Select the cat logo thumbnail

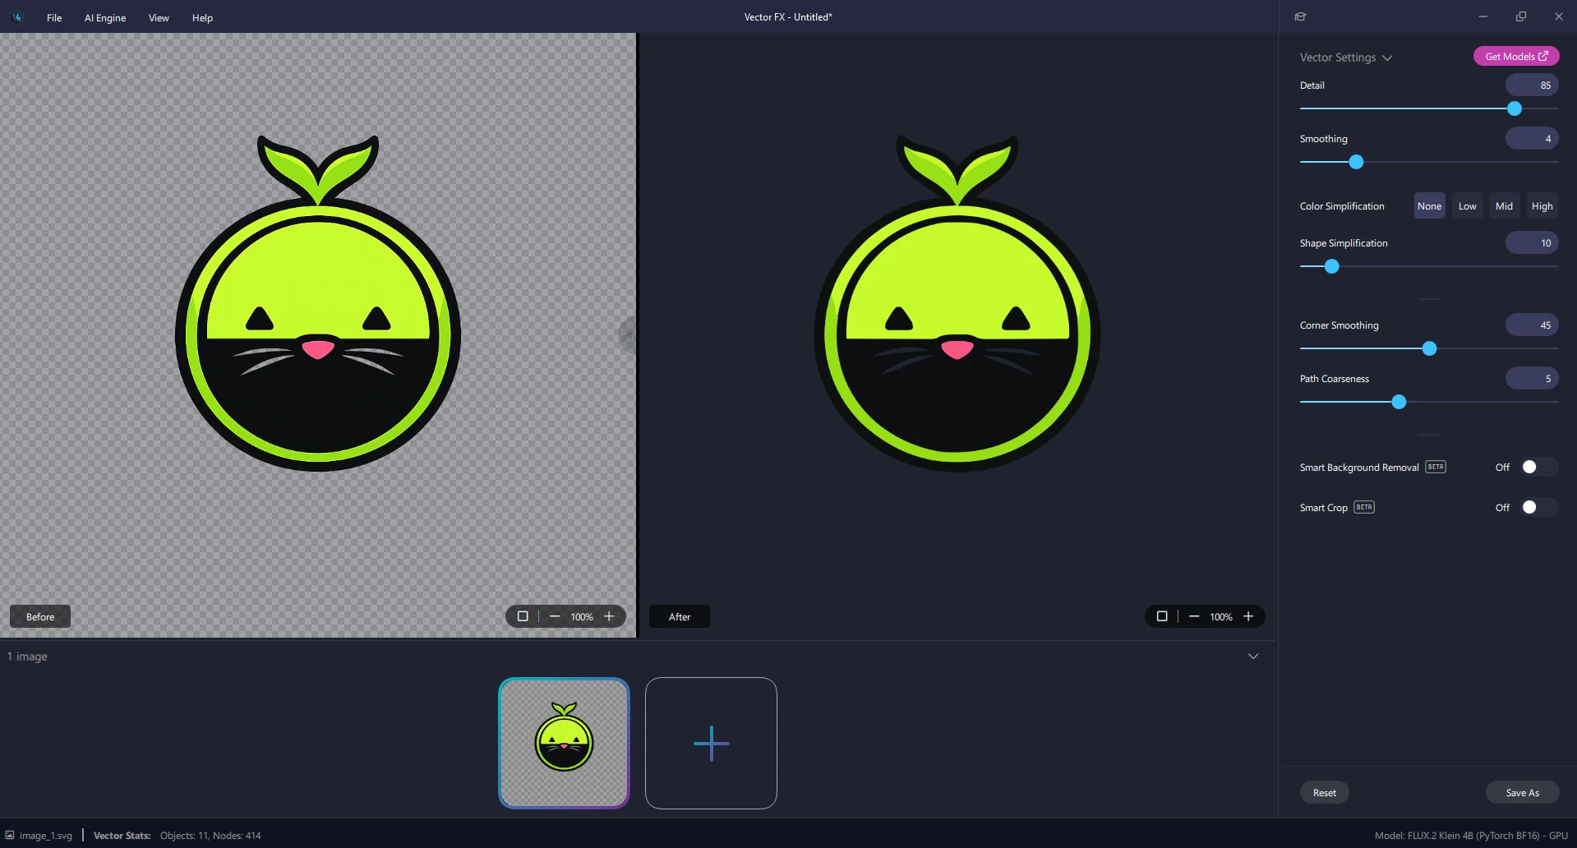click(x=564, y=743)
